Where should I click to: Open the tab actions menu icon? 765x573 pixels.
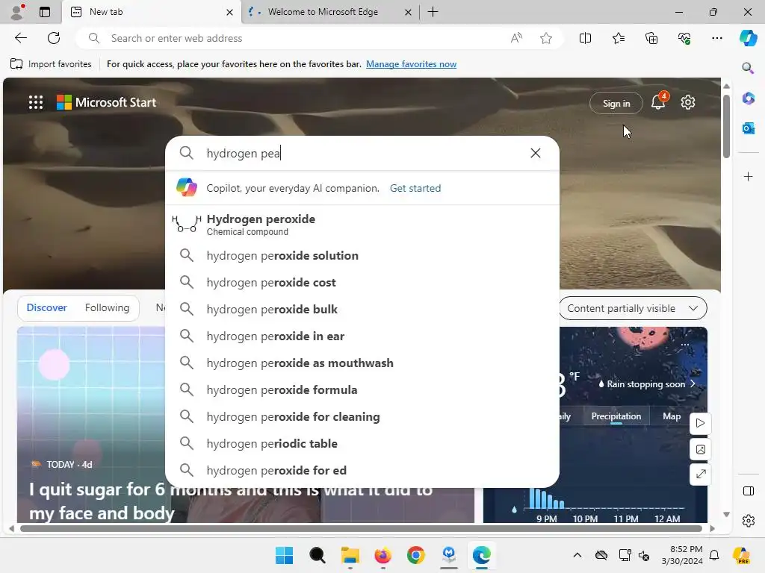click(45, 12)
